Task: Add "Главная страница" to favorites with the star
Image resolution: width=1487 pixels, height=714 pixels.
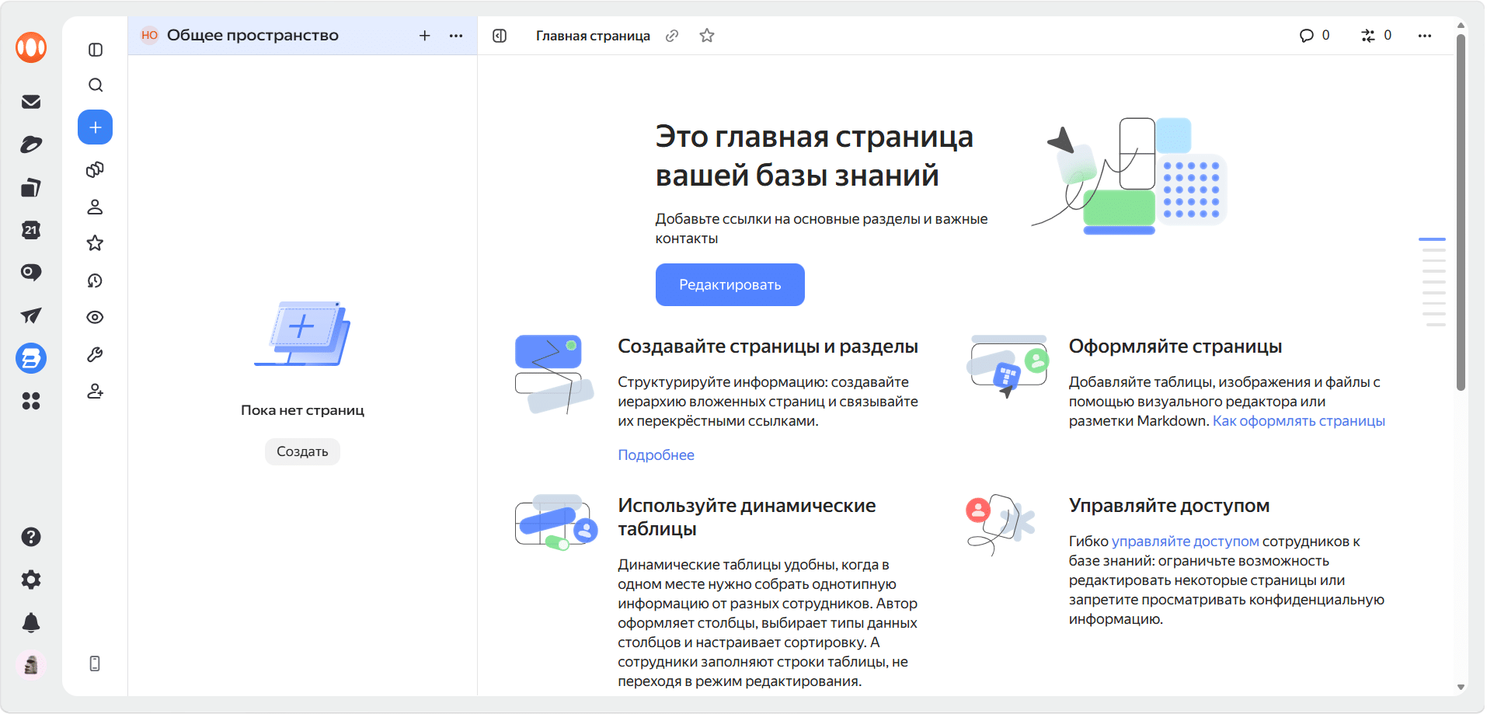Action: (707, 36)
